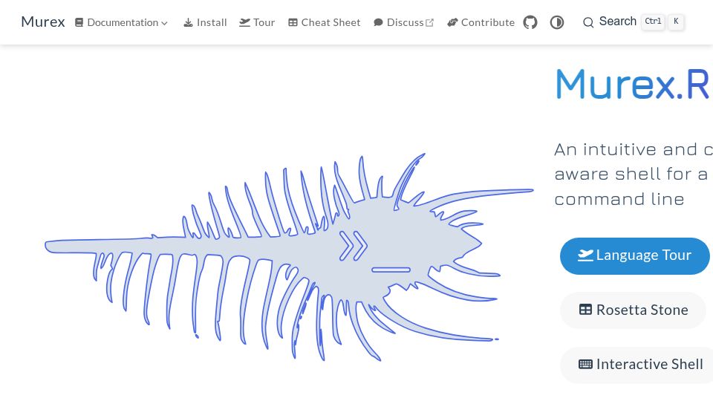Go to the Tour page
Image resolution: width=713 pixels, height=401 pixels.
tap(257, 22)
